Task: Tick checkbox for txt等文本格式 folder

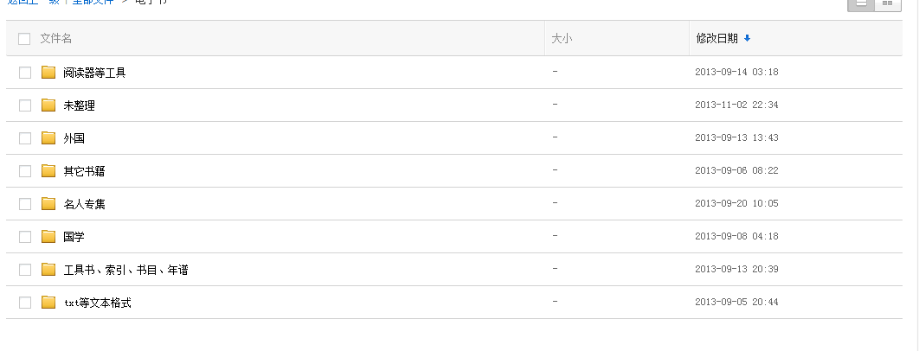Action: tap(24, 303)
